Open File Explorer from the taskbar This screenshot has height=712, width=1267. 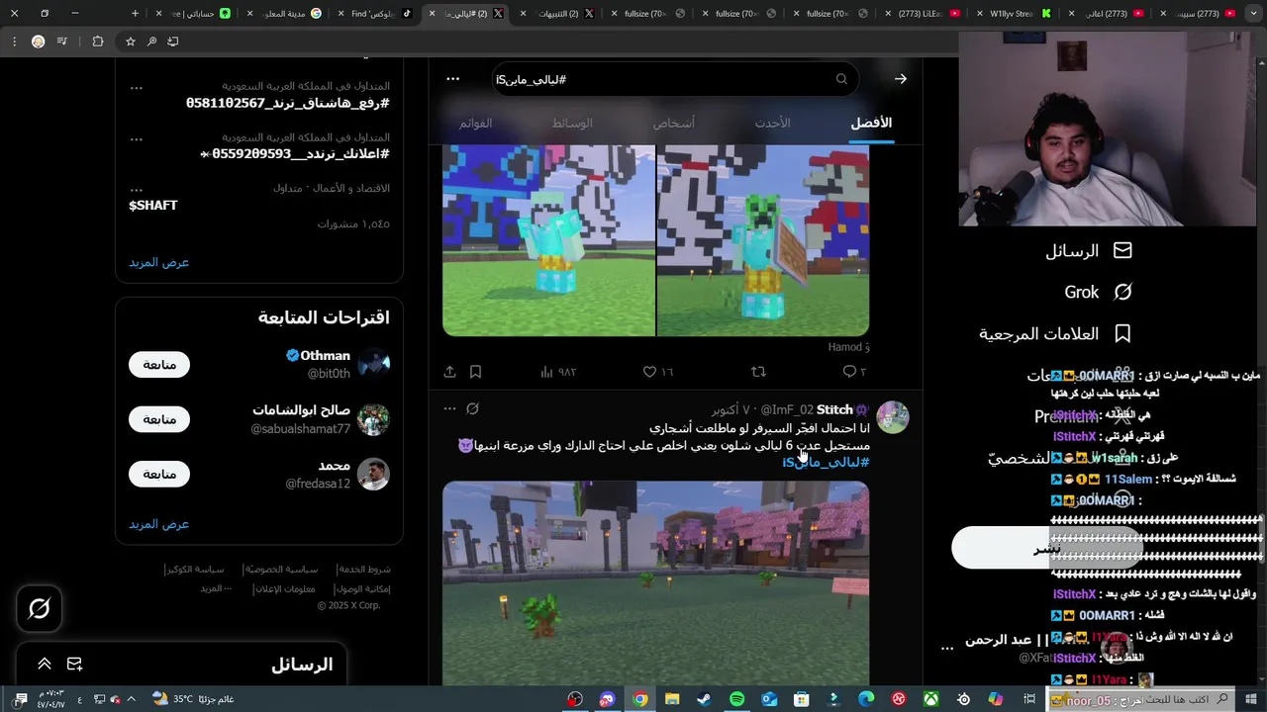pos(672,699)
